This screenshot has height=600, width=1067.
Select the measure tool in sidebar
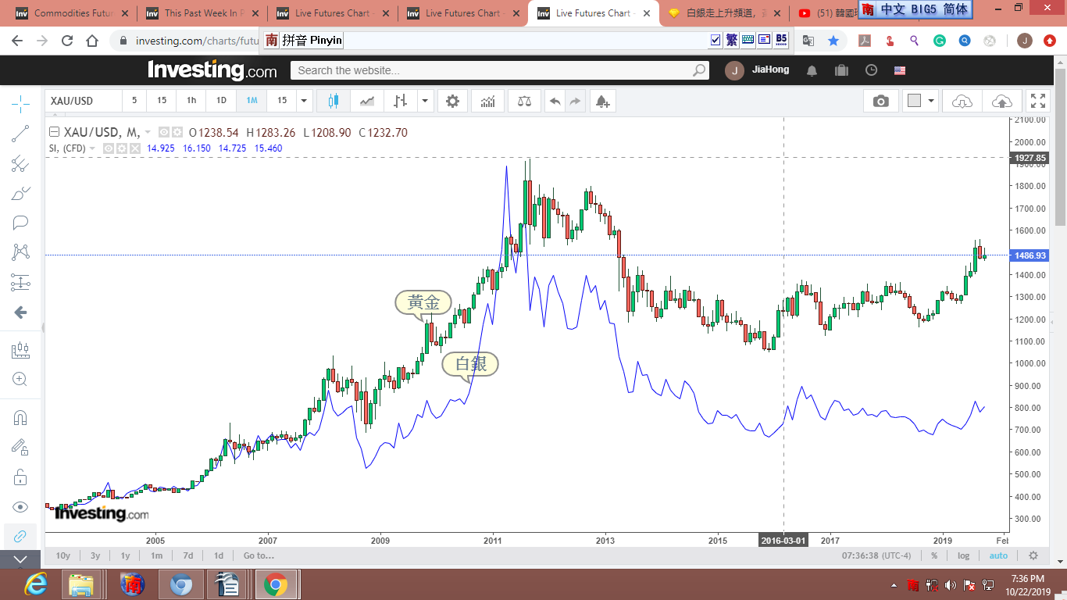point(20,351)
